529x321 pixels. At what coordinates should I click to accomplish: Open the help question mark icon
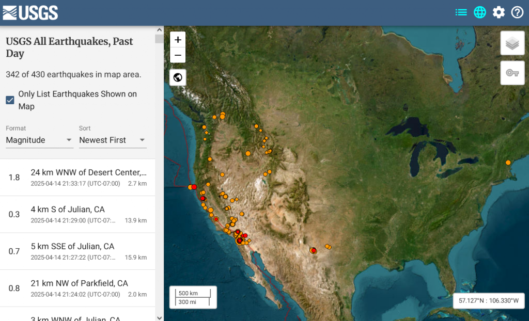coord(517,12)
